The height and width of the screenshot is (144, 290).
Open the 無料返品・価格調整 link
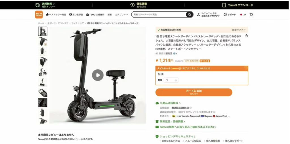170,121
